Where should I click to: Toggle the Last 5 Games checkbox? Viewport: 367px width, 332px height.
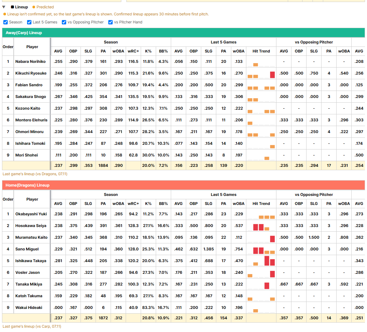[x=29, y=22]
